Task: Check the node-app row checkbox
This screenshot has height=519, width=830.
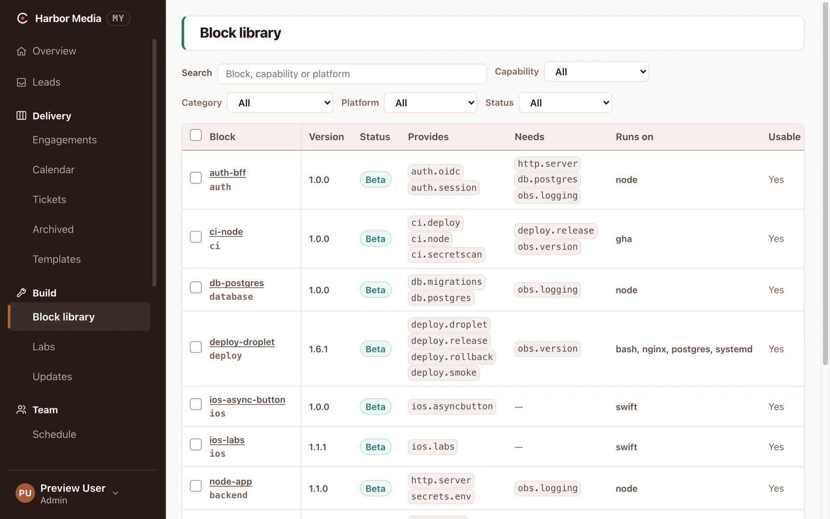Action: (x=196, y=486)
